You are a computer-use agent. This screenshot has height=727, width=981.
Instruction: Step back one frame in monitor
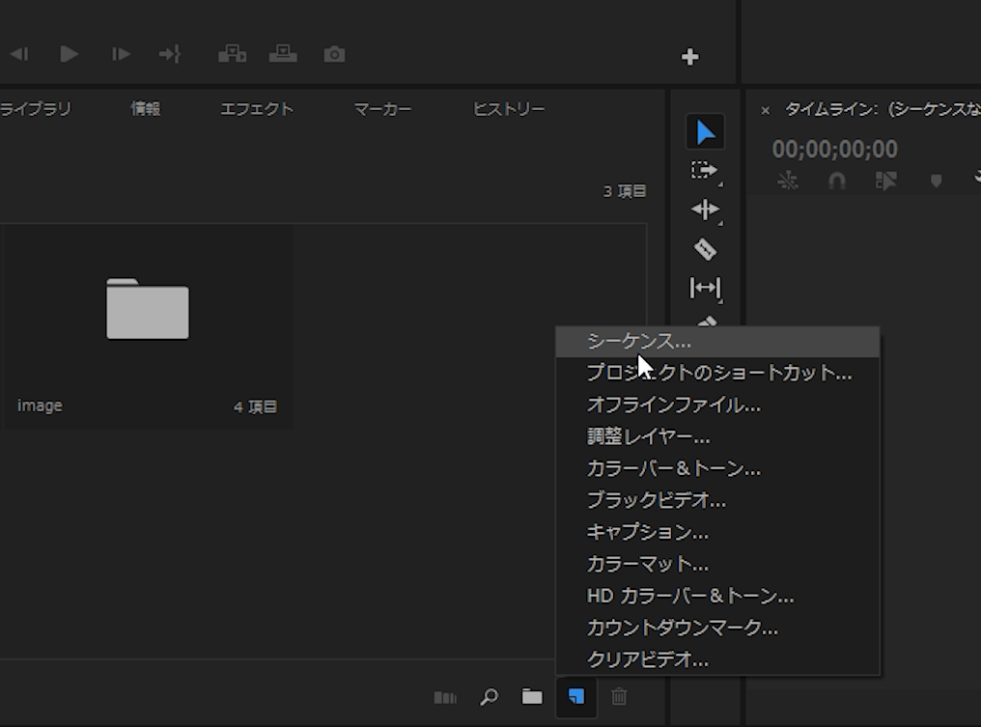pos(18,54)
